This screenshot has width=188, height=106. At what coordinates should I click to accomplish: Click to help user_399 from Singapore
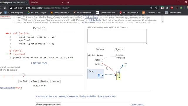pos(94,20)
